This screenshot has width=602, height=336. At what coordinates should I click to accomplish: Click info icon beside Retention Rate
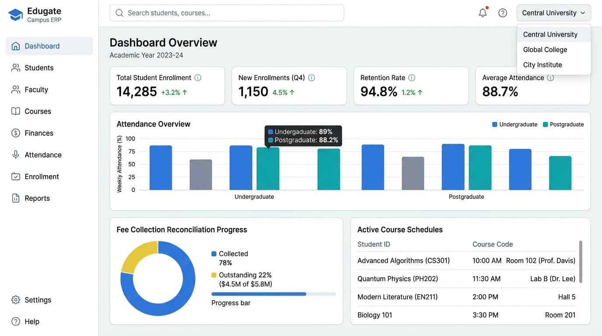coord(412,78)
